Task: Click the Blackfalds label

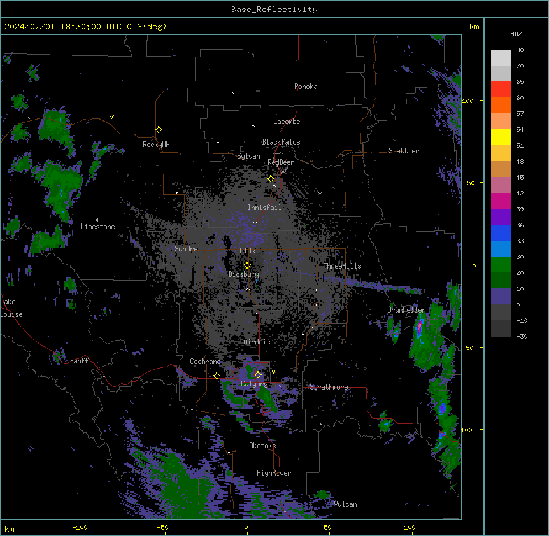Action: pos(281,142)
